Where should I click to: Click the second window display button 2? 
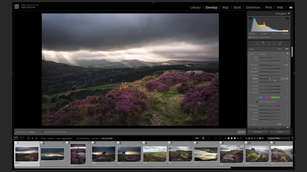click(22, 138)
